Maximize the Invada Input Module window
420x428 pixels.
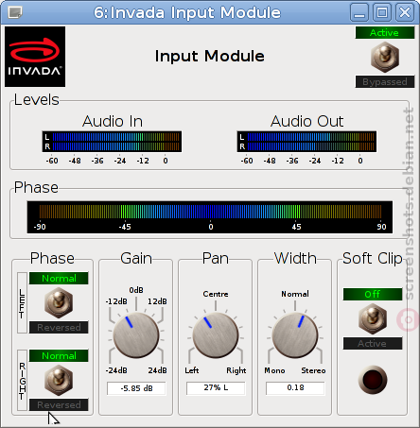tap(382, 12)
